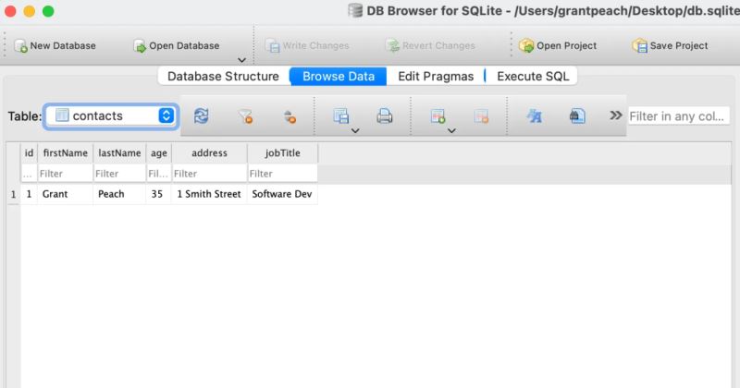Sort by the jobTitle column header
This screenshot has width=740, height=388.
point(282,152)
